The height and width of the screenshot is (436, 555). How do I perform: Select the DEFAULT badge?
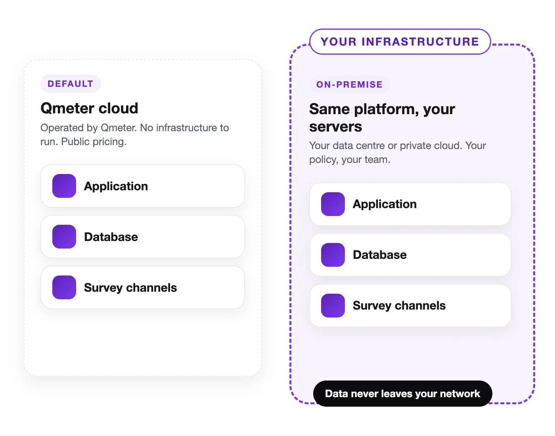point(71,84)
